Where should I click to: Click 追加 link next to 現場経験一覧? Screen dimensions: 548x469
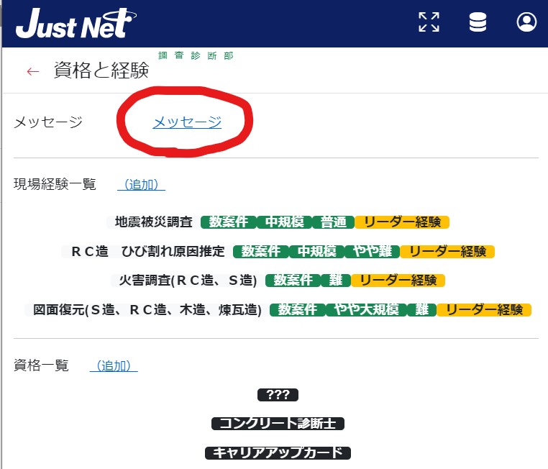tap(141, 185)
